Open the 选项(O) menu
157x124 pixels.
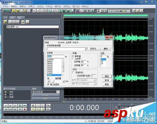(x=67, y=7)
